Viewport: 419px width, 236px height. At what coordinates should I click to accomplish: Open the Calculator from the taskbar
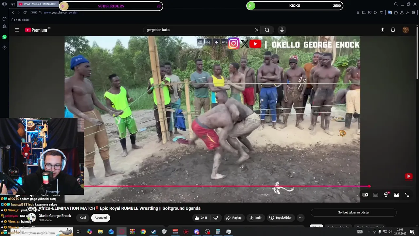(x=218, y=232)
